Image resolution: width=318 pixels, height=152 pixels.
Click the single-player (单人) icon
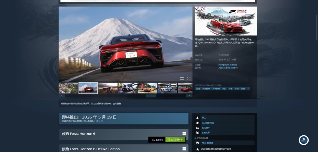tap(197, 118)
